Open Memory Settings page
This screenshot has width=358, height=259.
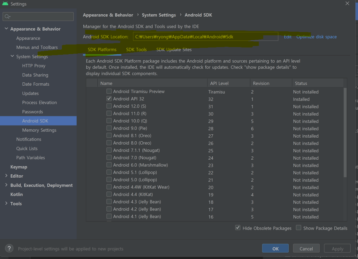coord(39,130)
